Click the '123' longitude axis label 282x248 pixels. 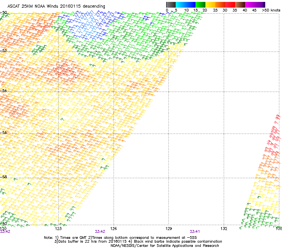(x=58, y=229)
